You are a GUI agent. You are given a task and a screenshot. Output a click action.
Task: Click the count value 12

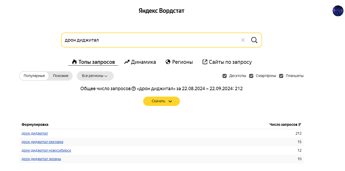(x=299, y=150)
